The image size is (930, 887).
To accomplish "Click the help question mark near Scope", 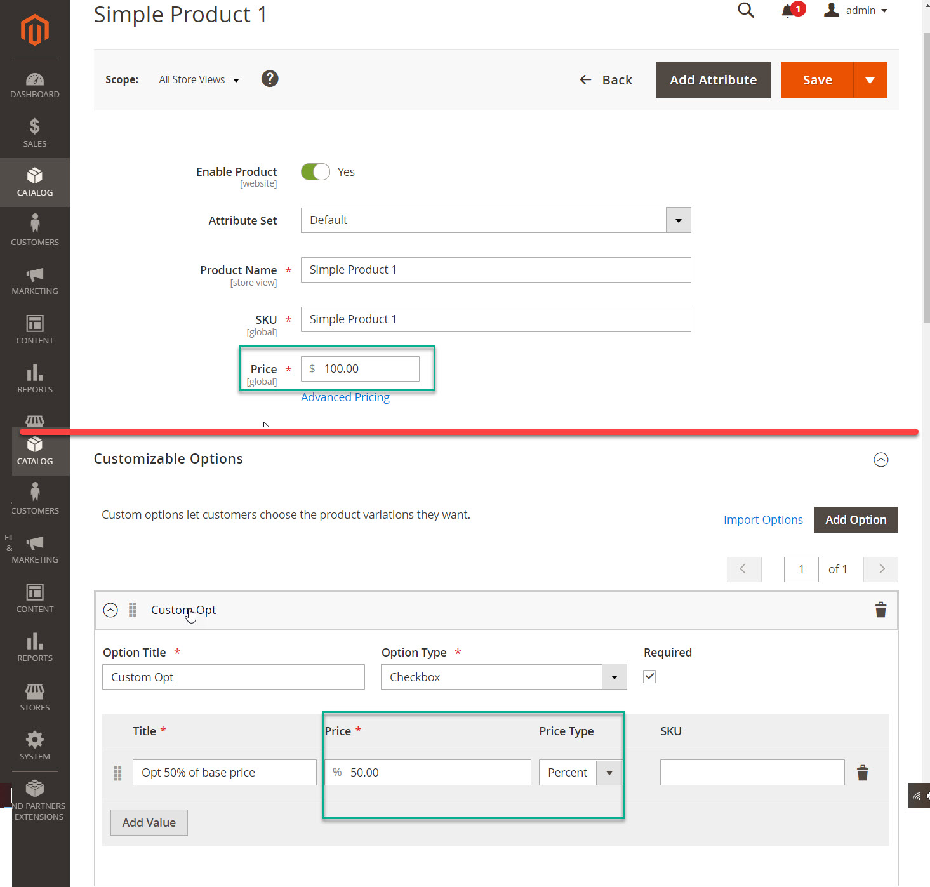I will tap(269, 79).
